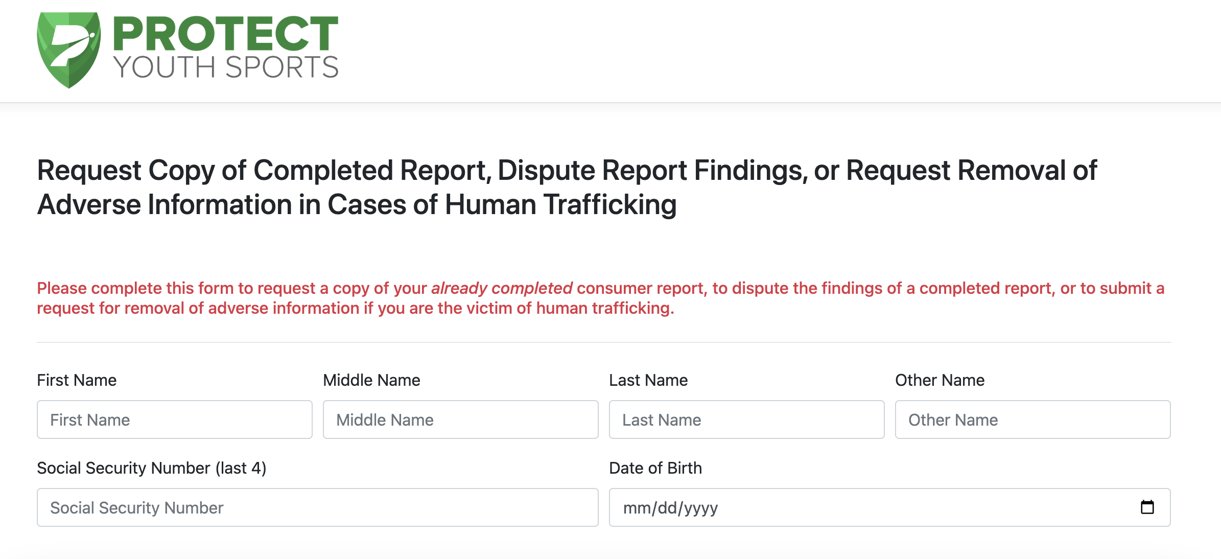Image resolution: width=1221 pixels, height=559 pixels.
Task: Click the red instruction paragraph text
Action: coord(601,298)
